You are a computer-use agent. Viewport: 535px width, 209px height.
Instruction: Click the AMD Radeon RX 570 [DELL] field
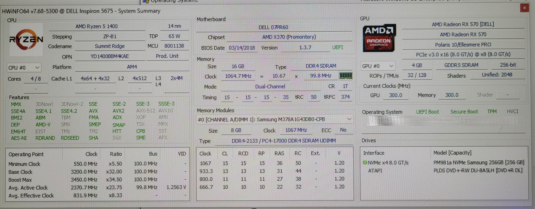463,24
